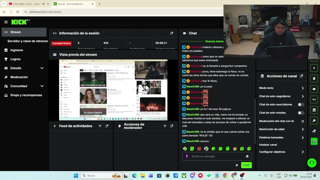This screenshot has height=180, width=320.
Task: Open the green headset support button
Action: click(312, 163)
